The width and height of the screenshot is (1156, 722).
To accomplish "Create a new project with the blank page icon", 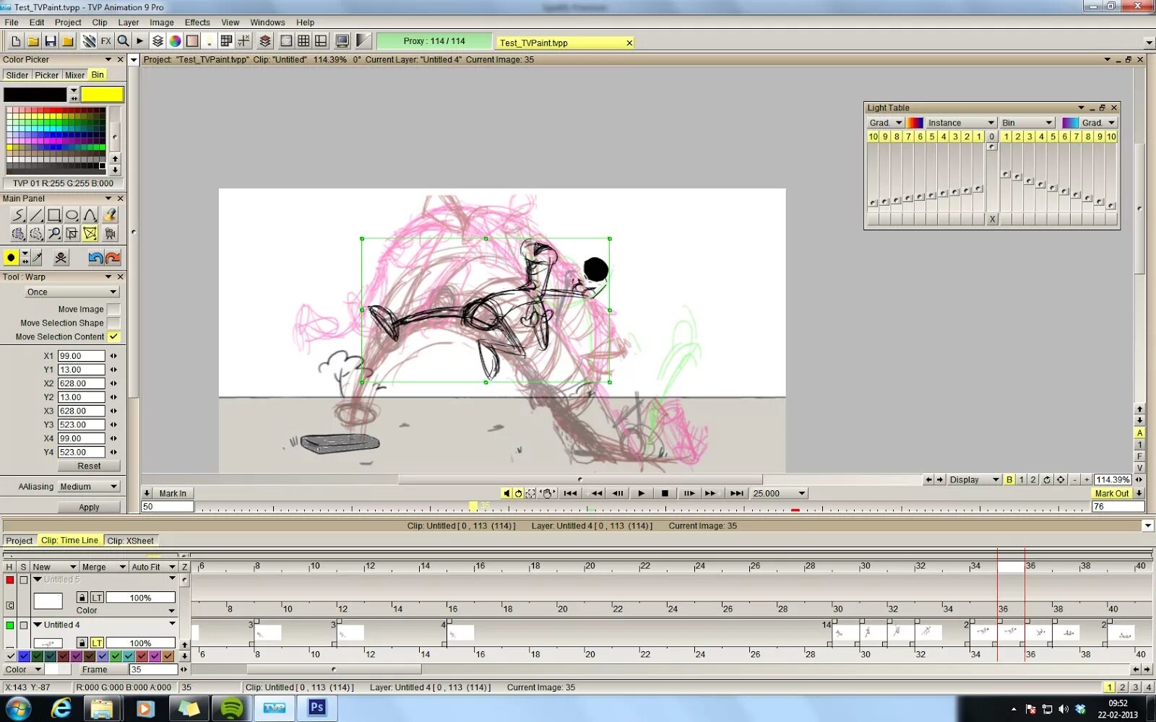I will (x=15, y=41).
